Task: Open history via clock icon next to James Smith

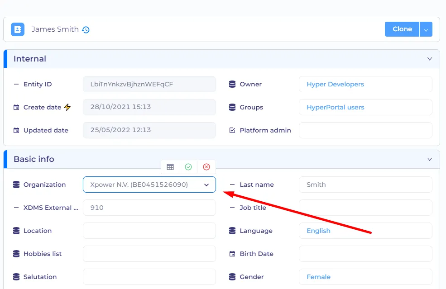Action: coord(86,29)
